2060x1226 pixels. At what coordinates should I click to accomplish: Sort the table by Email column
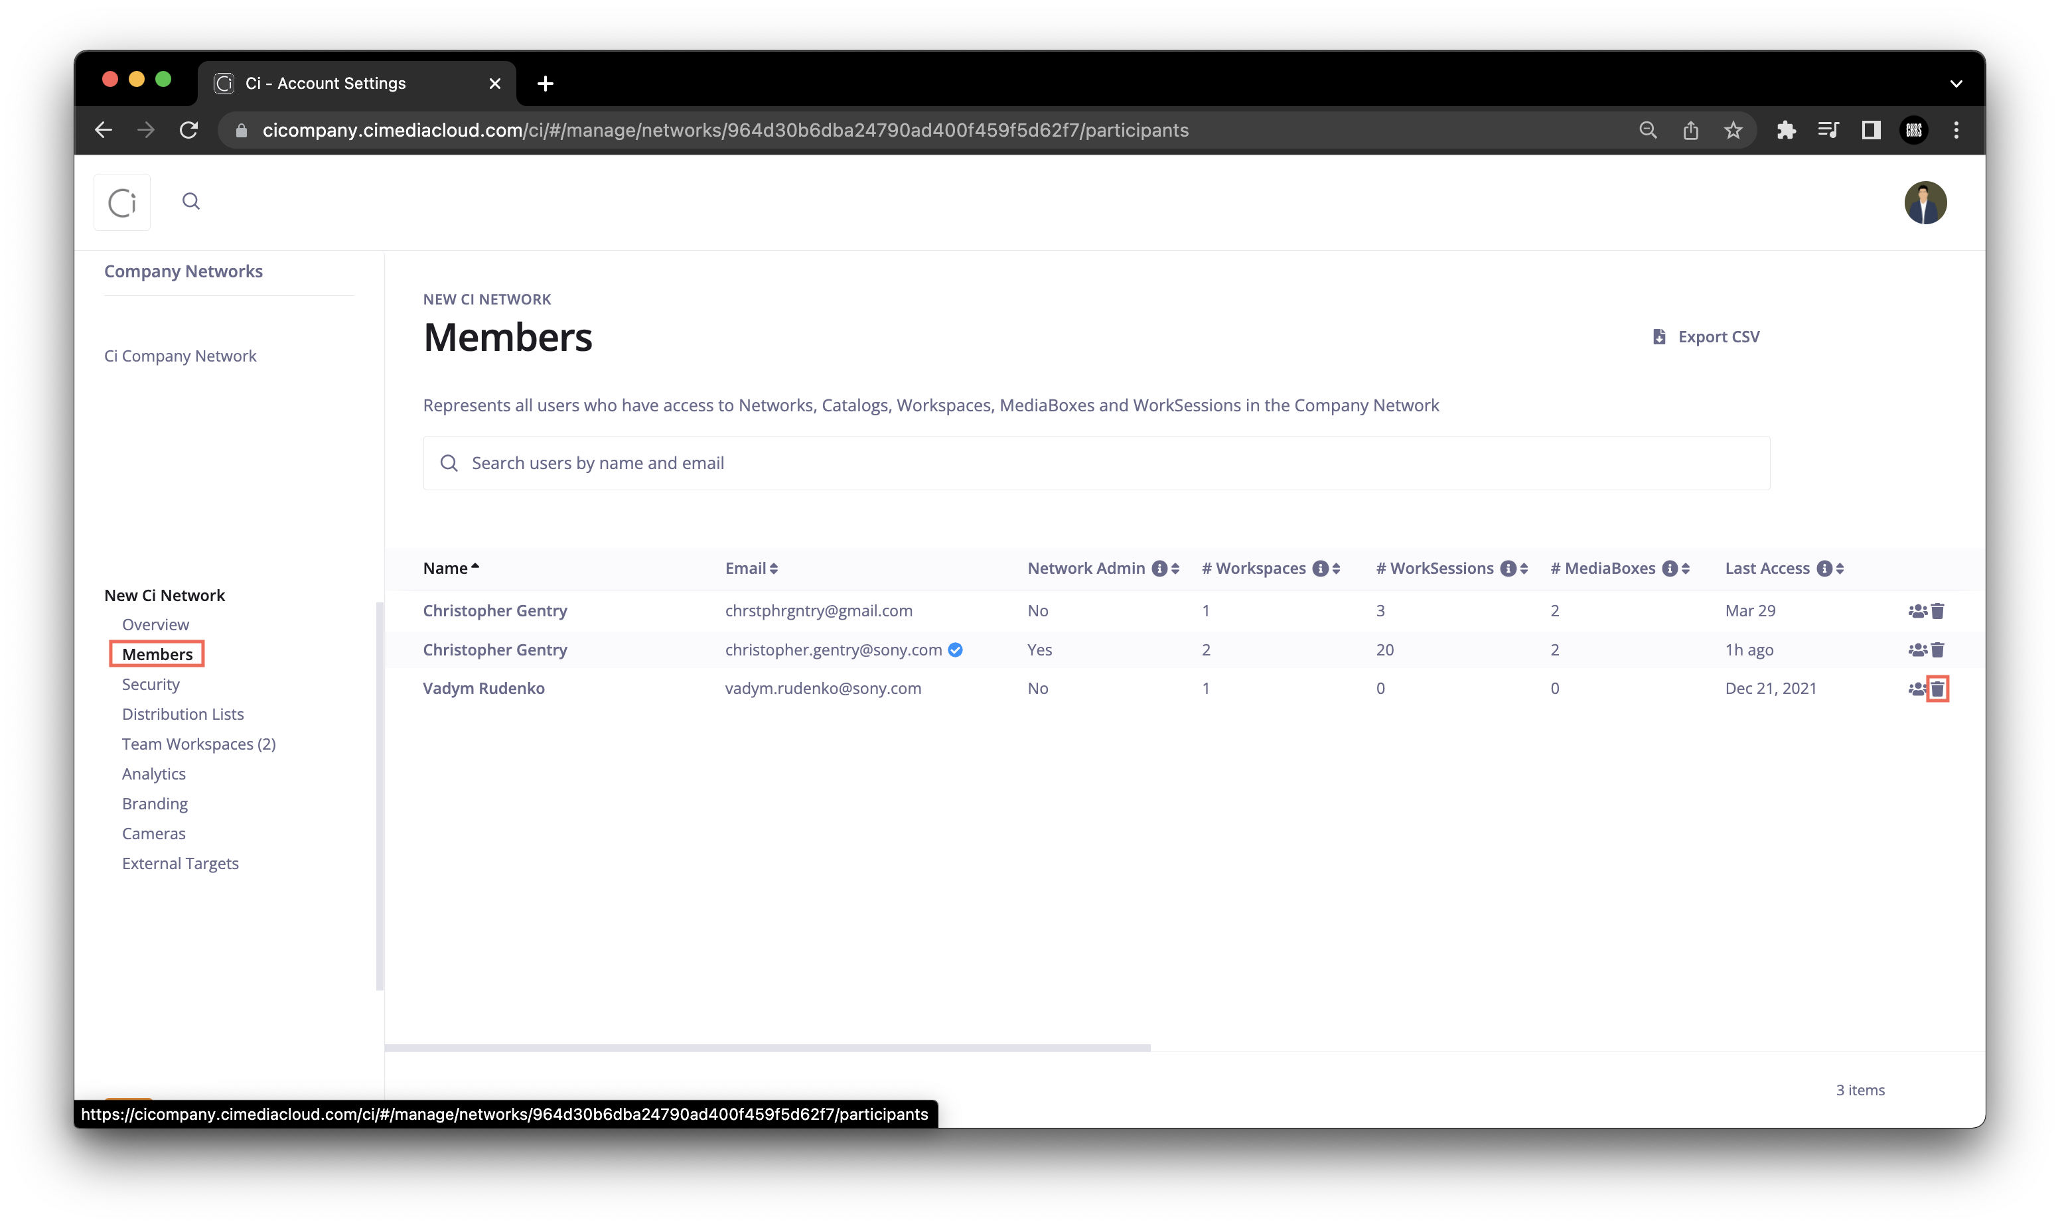coord(751,569)
